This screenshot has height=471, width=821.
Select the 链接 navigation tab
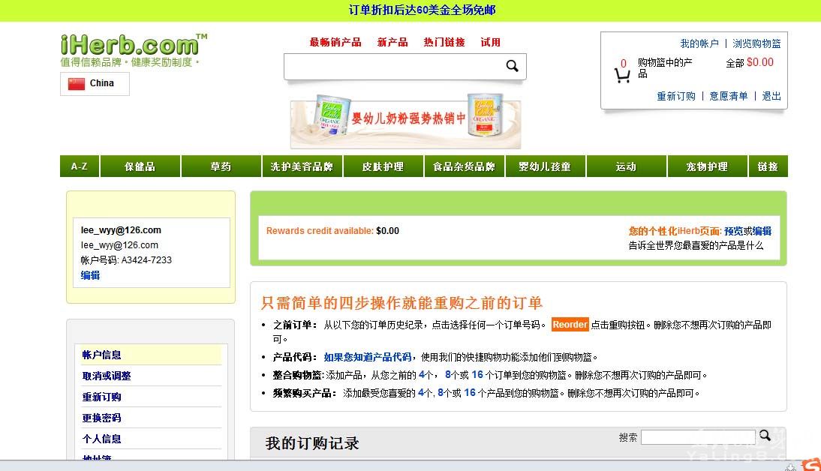pyautogui.click(x=768, y=166)
